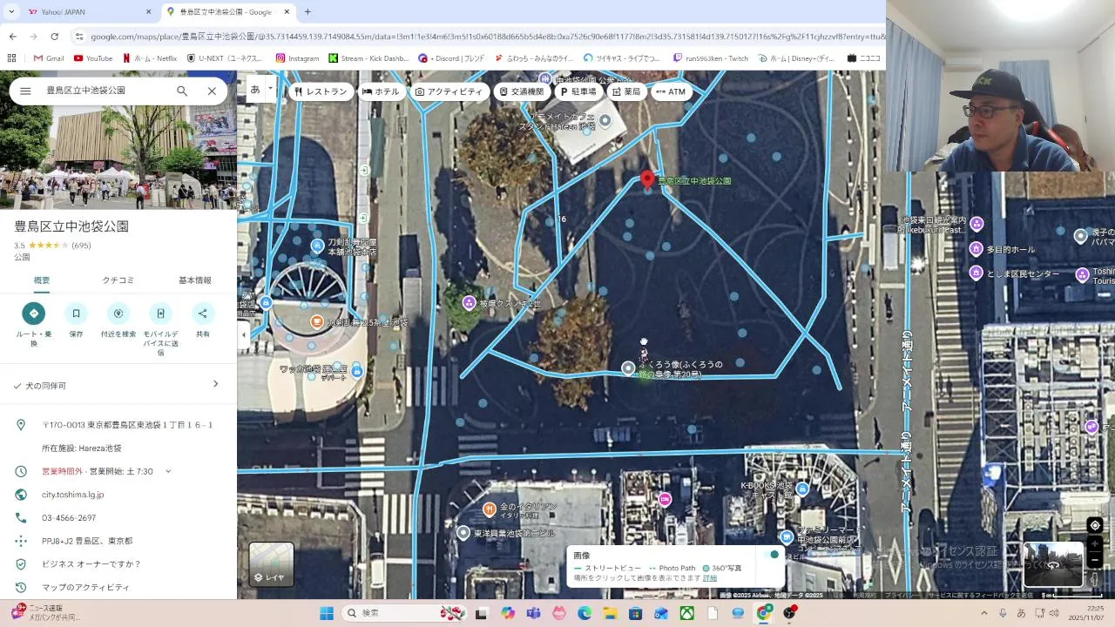Open the Discord bookmark

(451, 58)
